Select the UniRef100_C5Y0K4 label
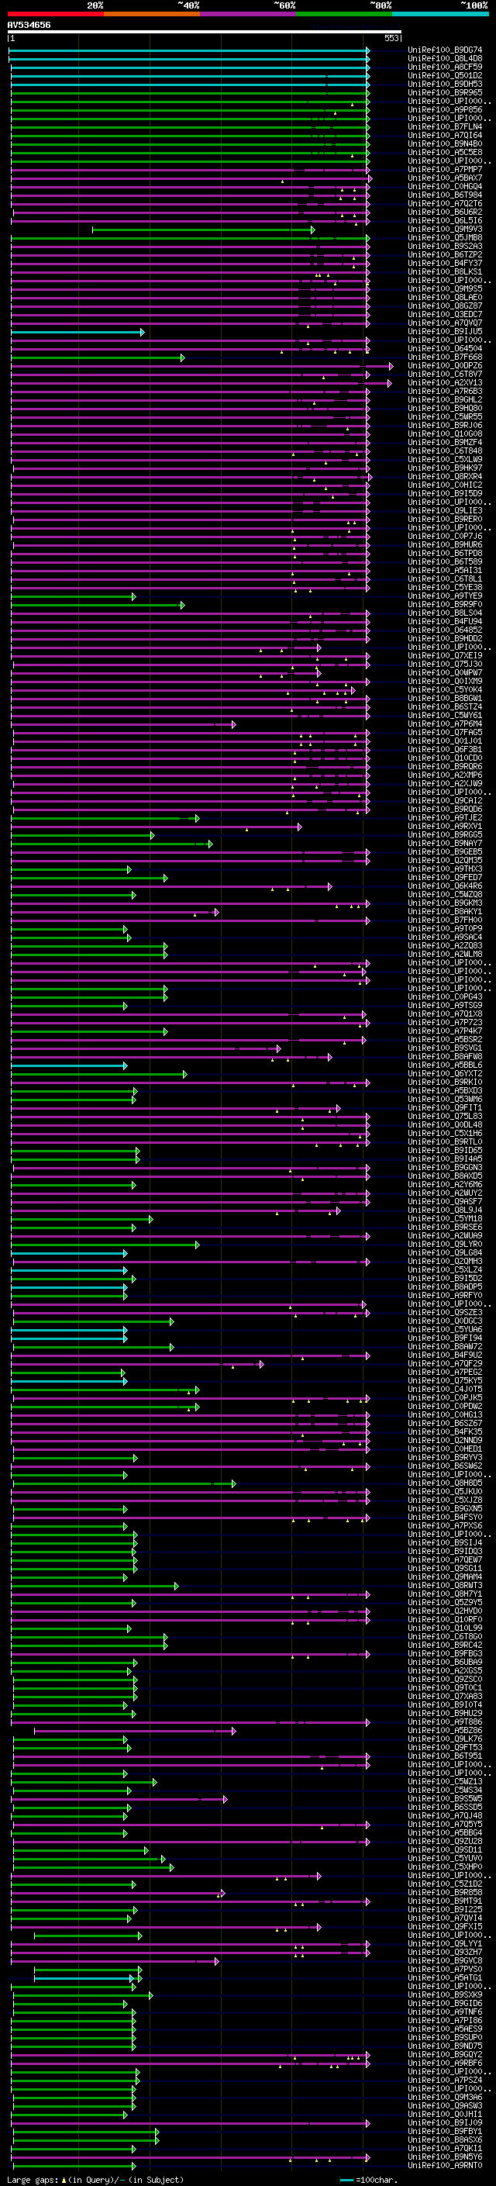Viewport: 496px width, 2186px height. click(445, 690)
